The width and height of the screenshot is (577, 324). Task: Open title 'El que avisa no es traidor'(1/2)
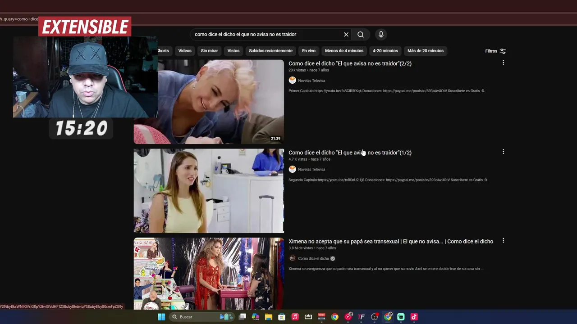point(350,153)
